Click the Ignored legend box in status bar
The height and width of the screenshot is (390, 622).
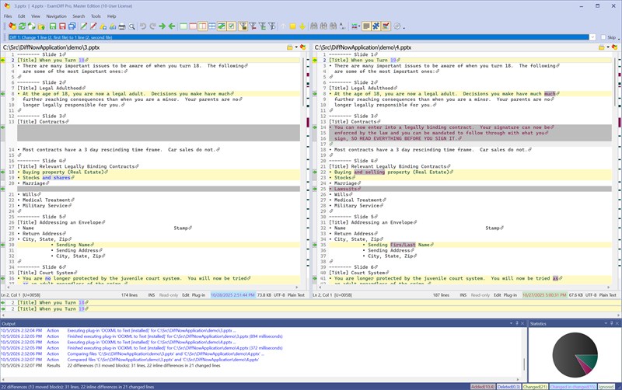pos(606,386)
